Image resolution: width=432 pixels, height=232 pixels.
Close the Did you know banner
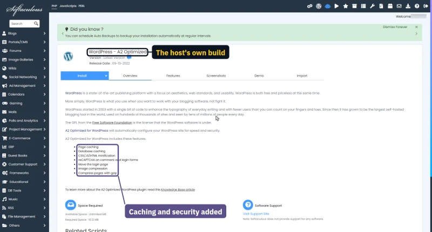point(416,27)
